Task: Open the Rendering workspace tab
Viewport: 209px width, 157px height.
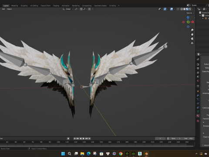Action: (x=76, y=6)
